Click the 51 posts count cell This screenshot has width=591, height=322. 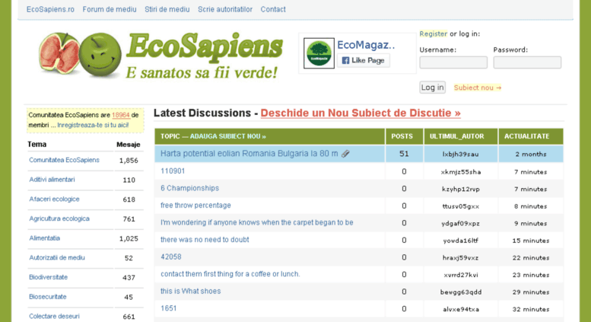coord(404,154)
